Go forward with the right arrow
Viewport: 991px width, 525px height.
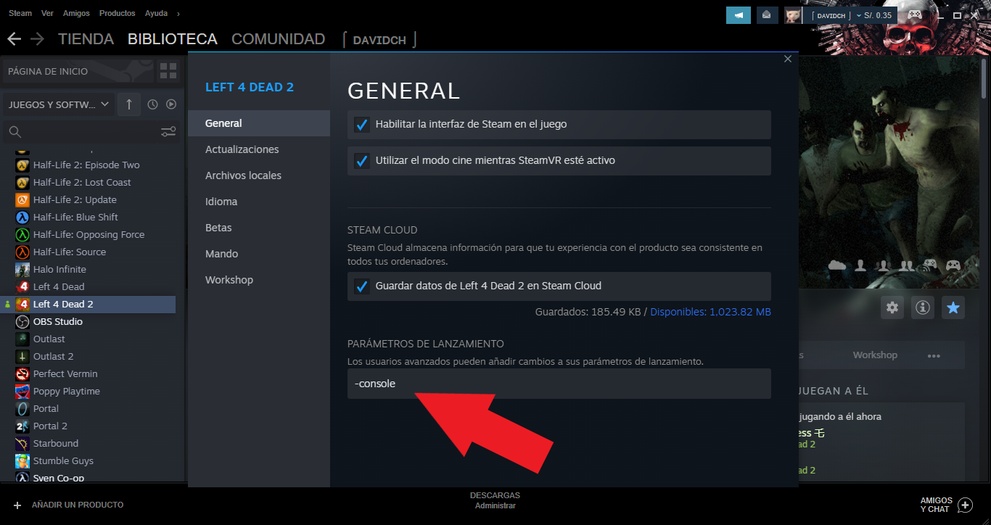pos(37,39)
